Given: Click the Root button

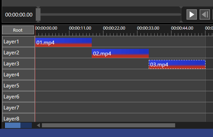Looking at the screenshot, I should click(18, 30).
